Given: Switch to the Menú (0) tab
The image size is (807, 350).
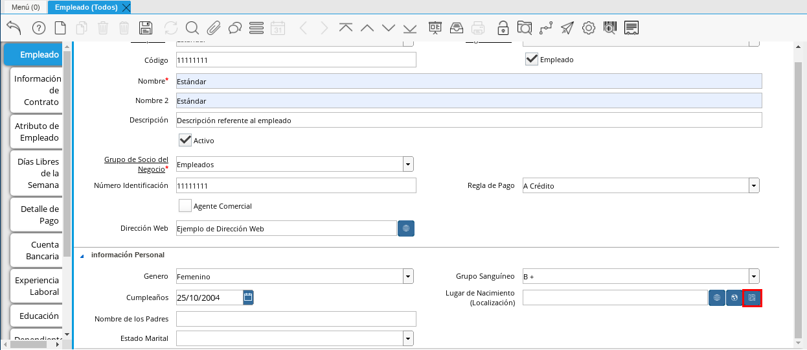Looking at the screenshot, I should [x=26, y=7].
